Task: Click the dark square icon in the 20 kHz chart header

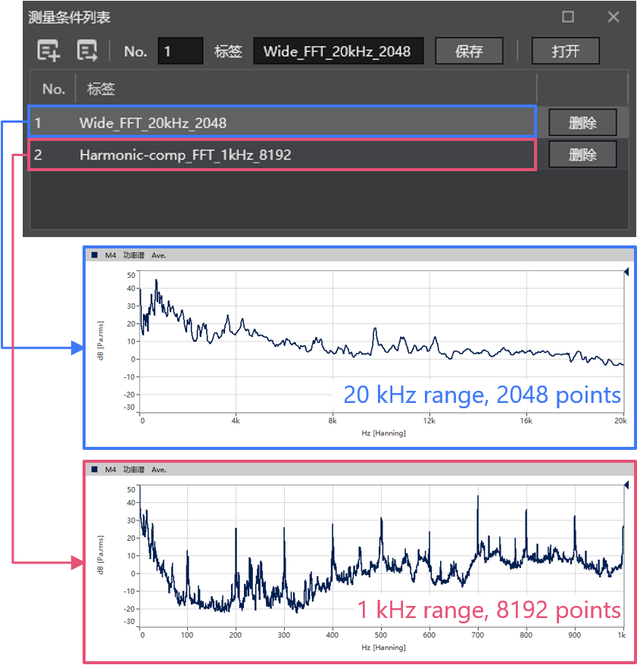Action: coord(94,255)
